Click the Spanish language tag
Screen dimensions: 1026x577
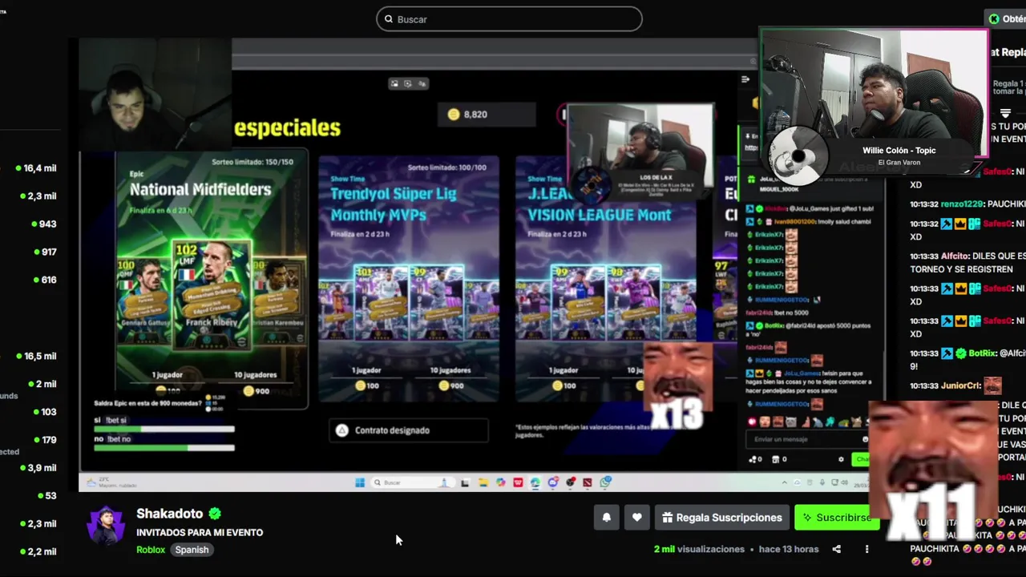[192, 550]
